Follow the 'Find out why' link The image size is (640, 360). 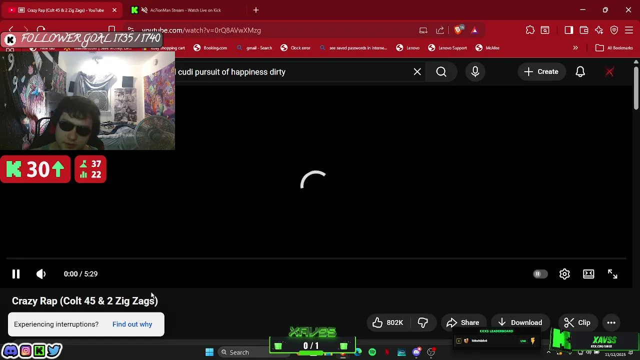pyautogui.click(x=132, y=324)
